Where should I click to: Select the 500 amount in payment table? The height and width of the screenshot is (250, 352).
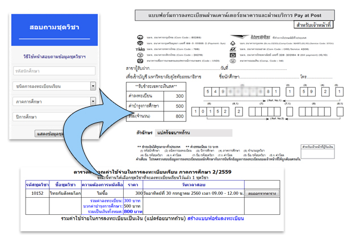point(175,106)
